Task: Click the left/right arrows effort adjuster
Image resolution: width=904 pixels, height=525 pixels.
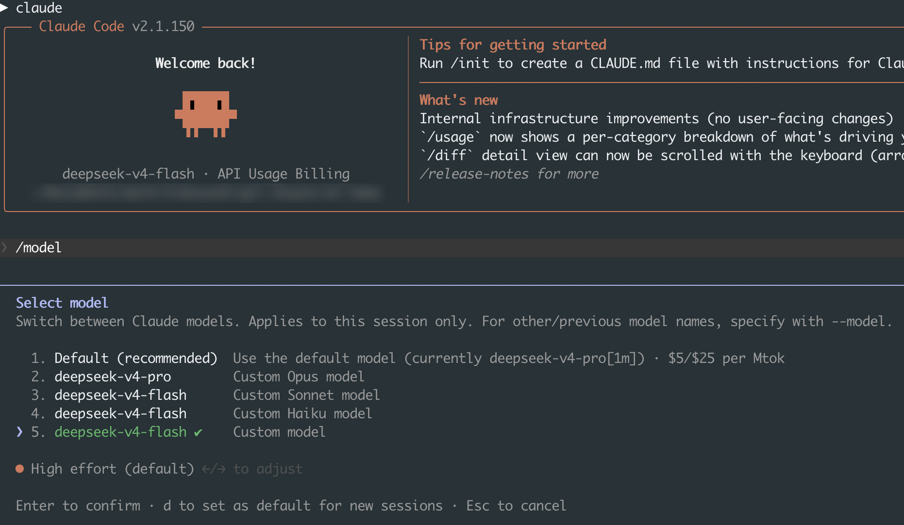Action: pyautogui.click(x=214, y=469)
